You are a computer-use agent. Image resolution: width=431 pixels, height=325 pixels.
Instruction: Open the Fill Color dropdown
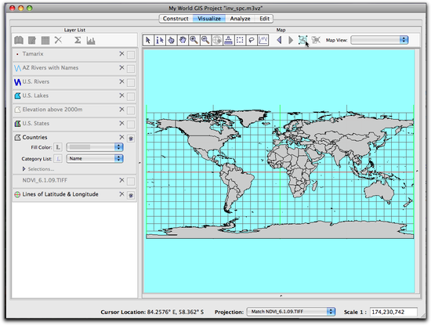pos(95,147)
